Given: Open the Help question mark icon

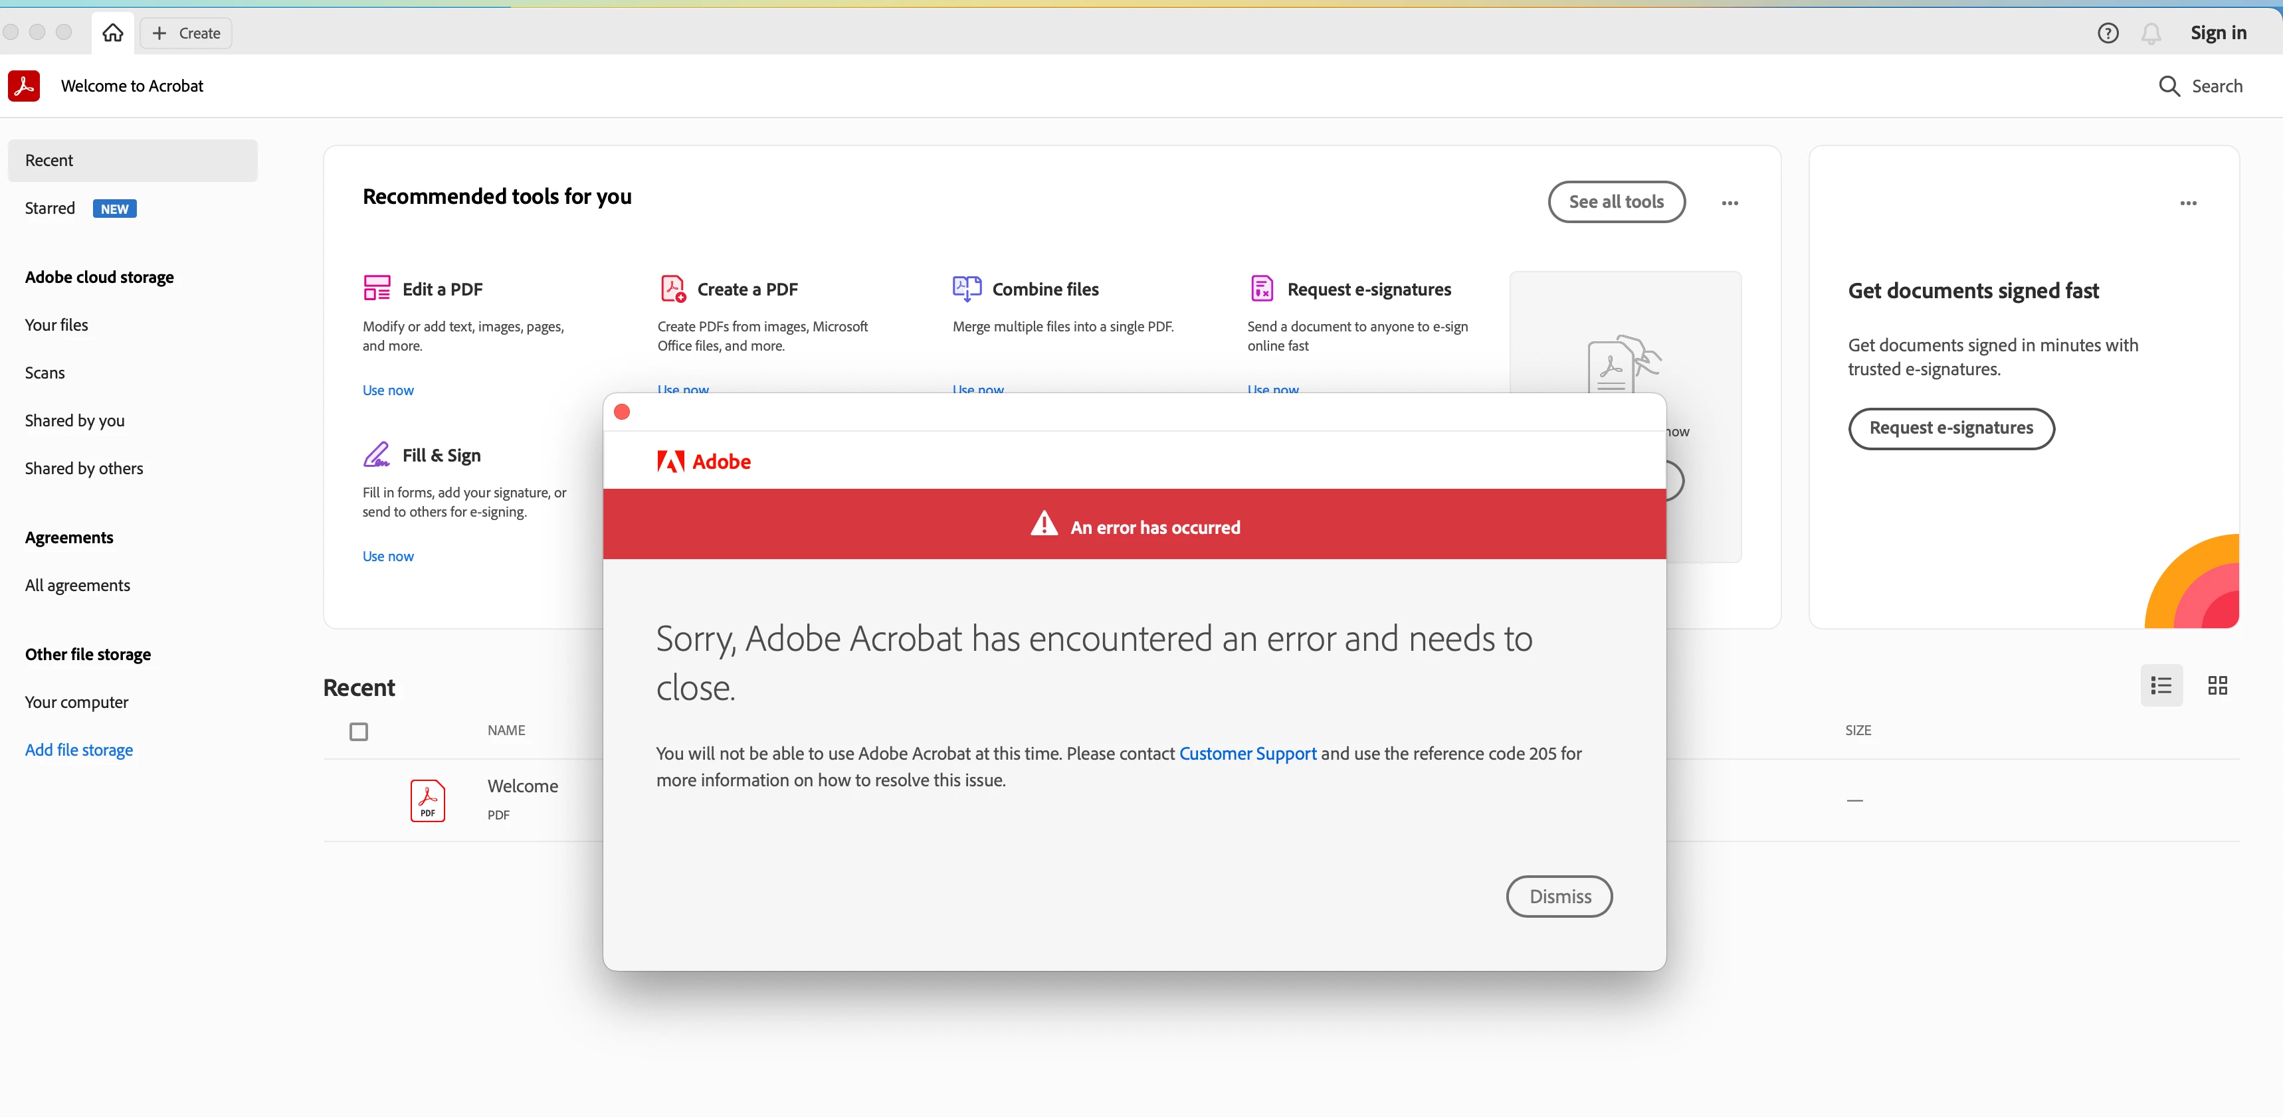Looking at the screenshot, I should point(2108,33).
